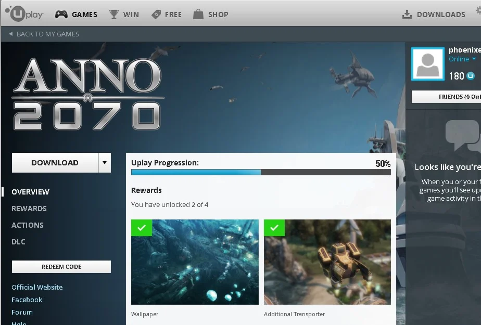
Task: Open the Friends list button
Action: pyautogui.click(x=446, y=97)
